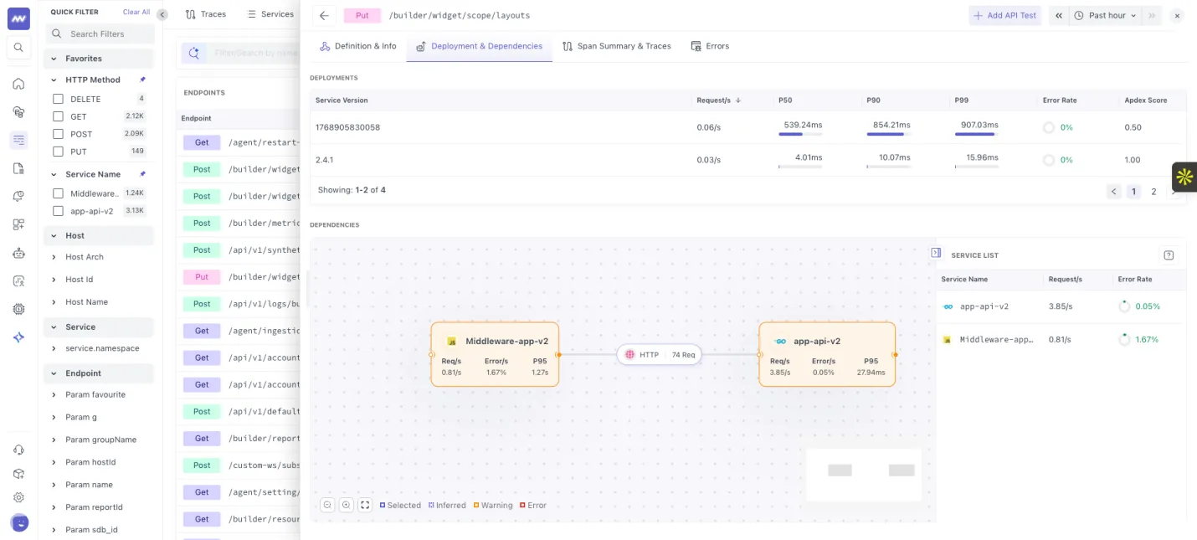The image size is (1197, 540).
Task: Switch to Definition & Info tab
Action: tap(358, 46)
